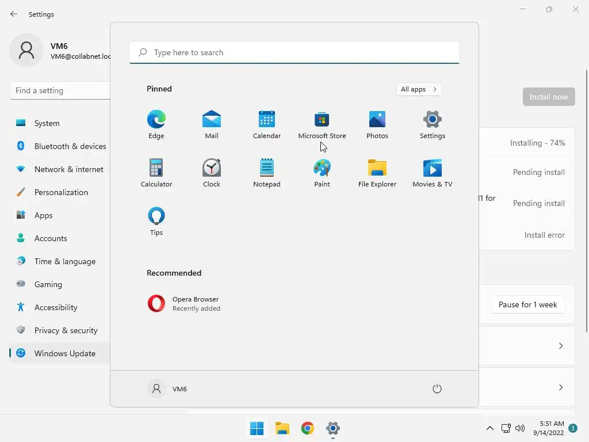Select System in Settings sidebar

60,123
